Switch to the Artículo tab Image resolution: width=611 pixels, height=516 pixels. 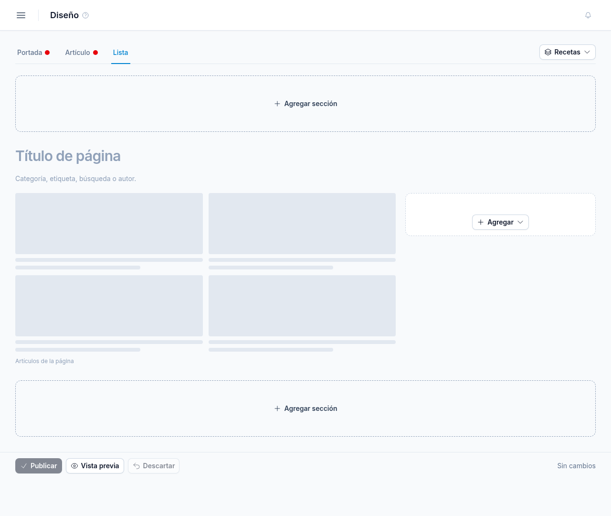point(82,53)
